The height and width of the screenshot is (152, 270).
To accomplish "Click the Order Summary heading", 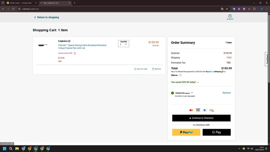I will [183, 43].
